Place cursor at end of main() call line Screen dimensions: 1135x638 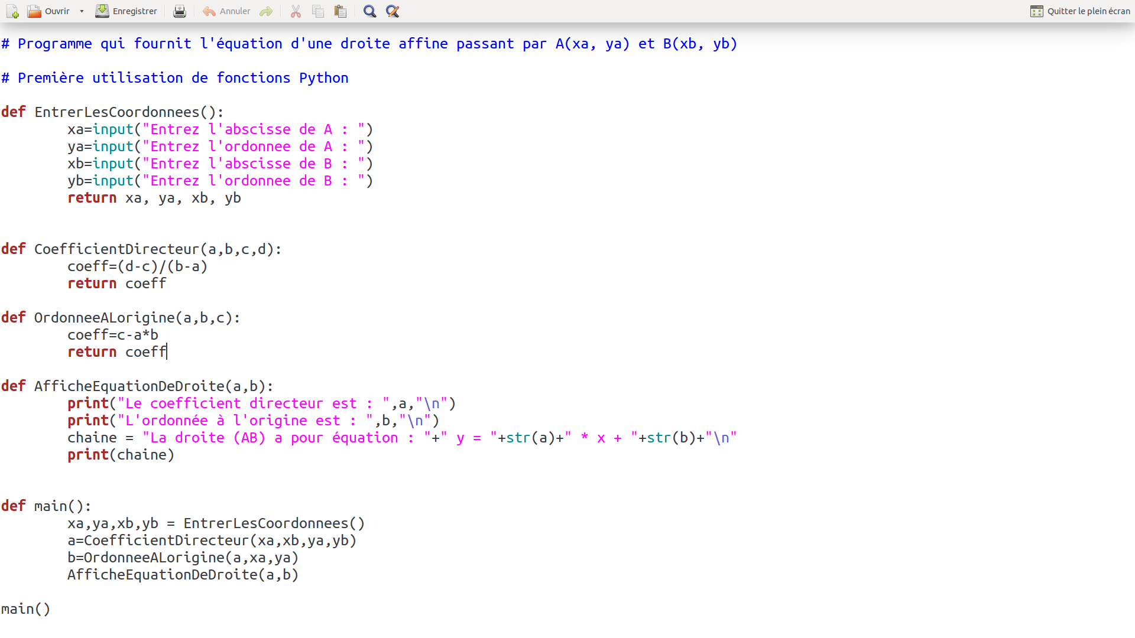click(51, 609)
